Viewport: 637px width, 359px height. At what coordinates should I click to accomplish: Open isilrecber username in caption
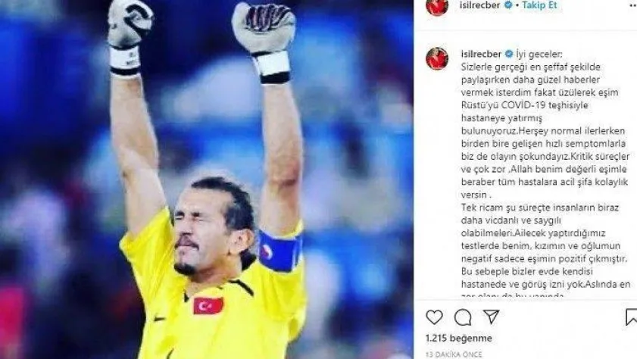tap(482, 54)
